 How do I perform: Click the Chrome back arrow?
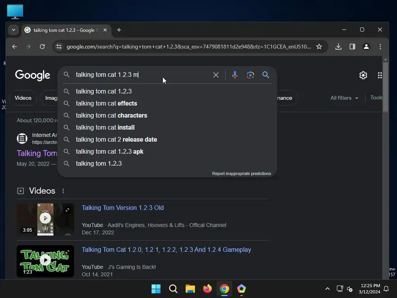coord(14,47)
